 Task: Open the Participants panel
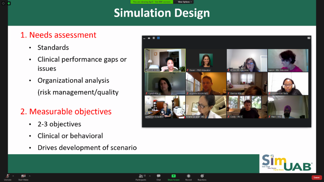141,177
